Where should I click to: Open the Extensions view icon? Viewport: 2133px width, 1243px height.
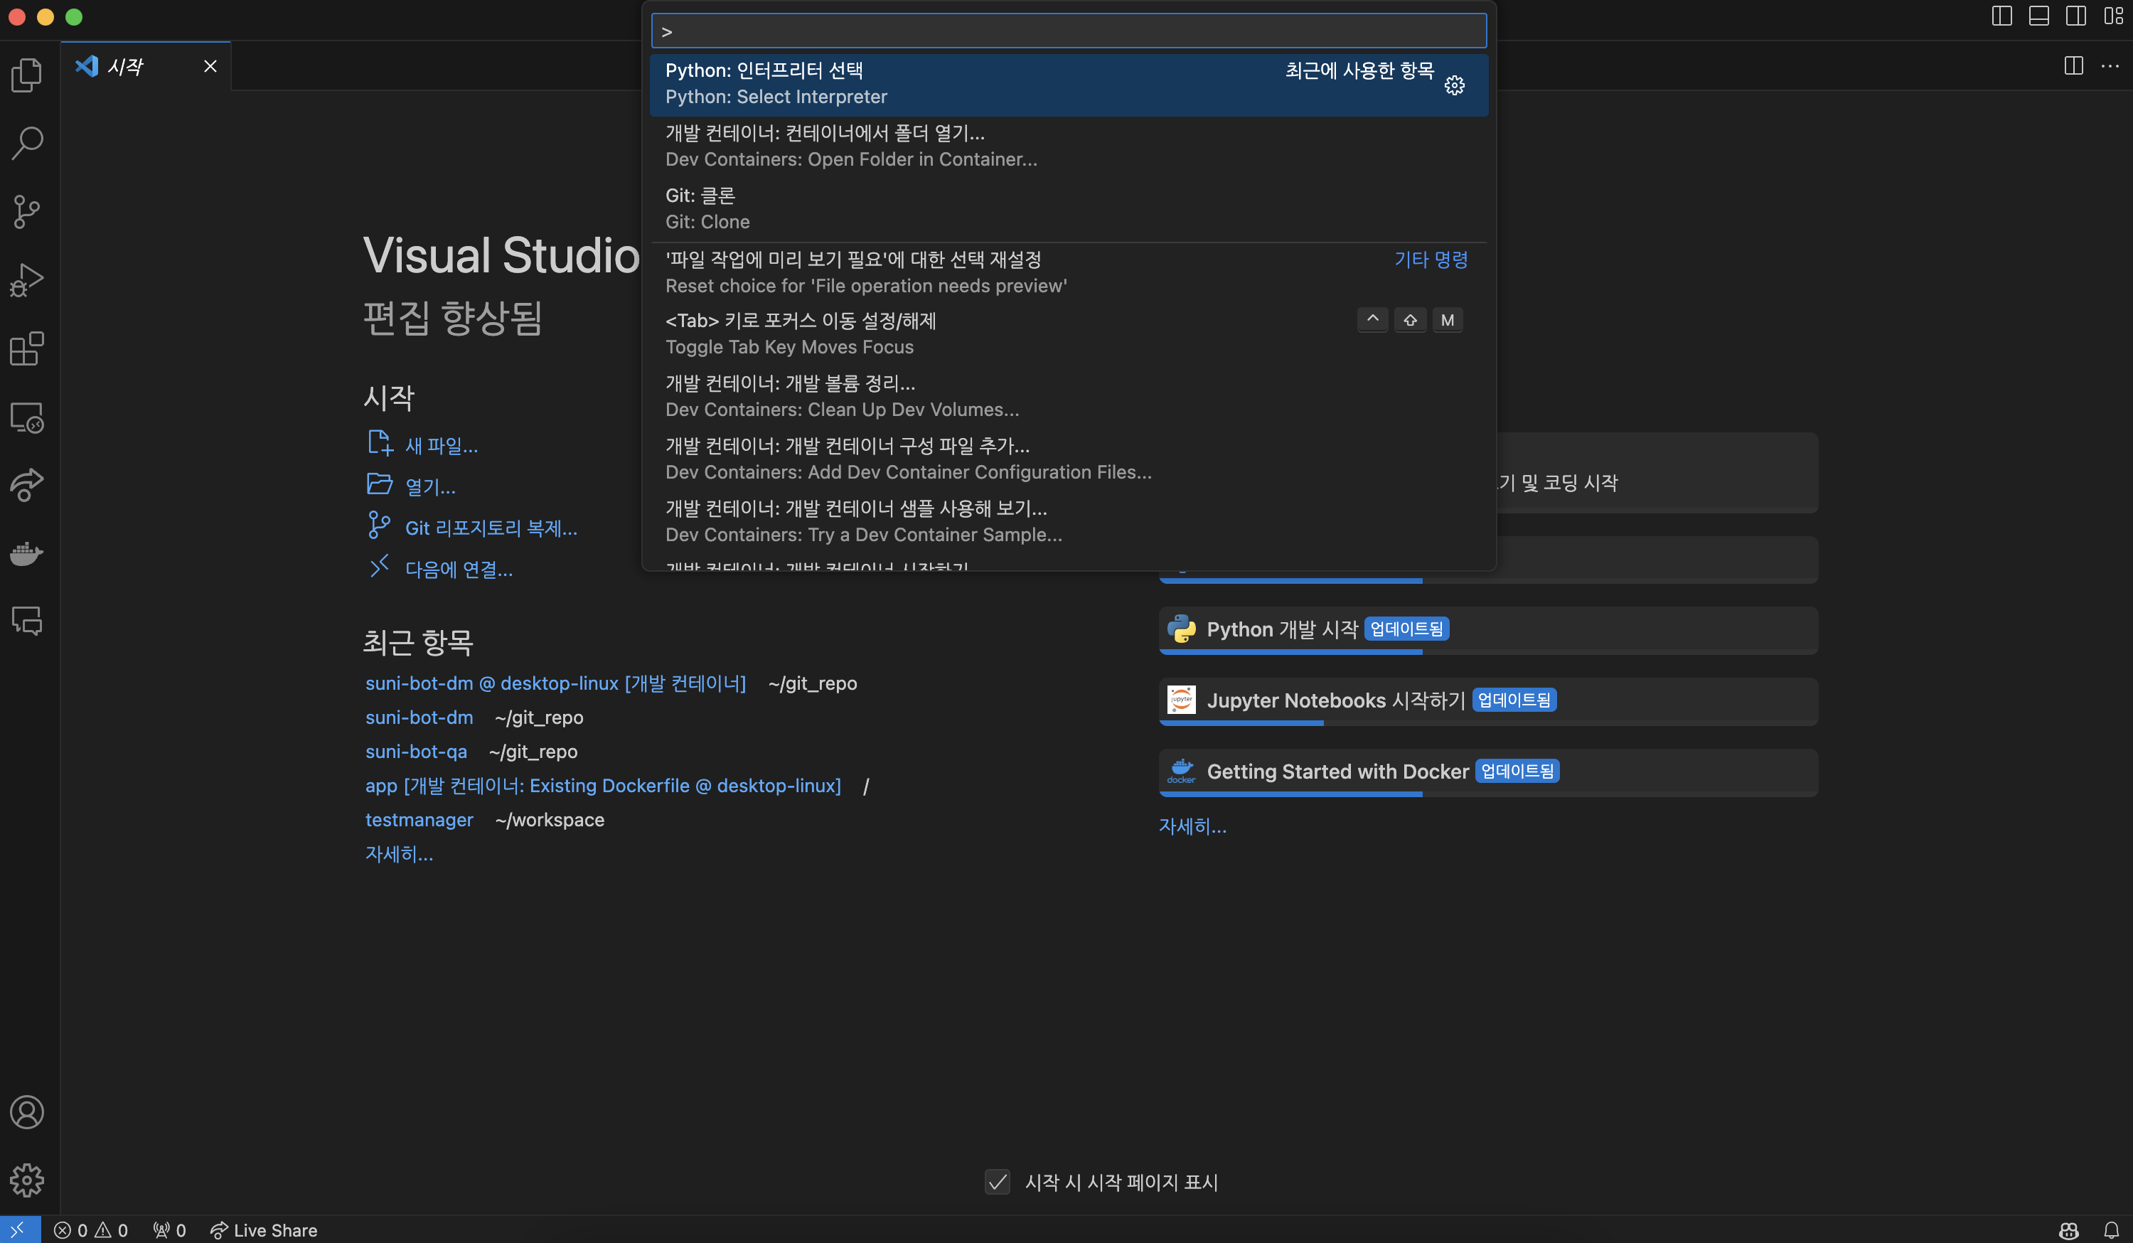tap(27, 349)
